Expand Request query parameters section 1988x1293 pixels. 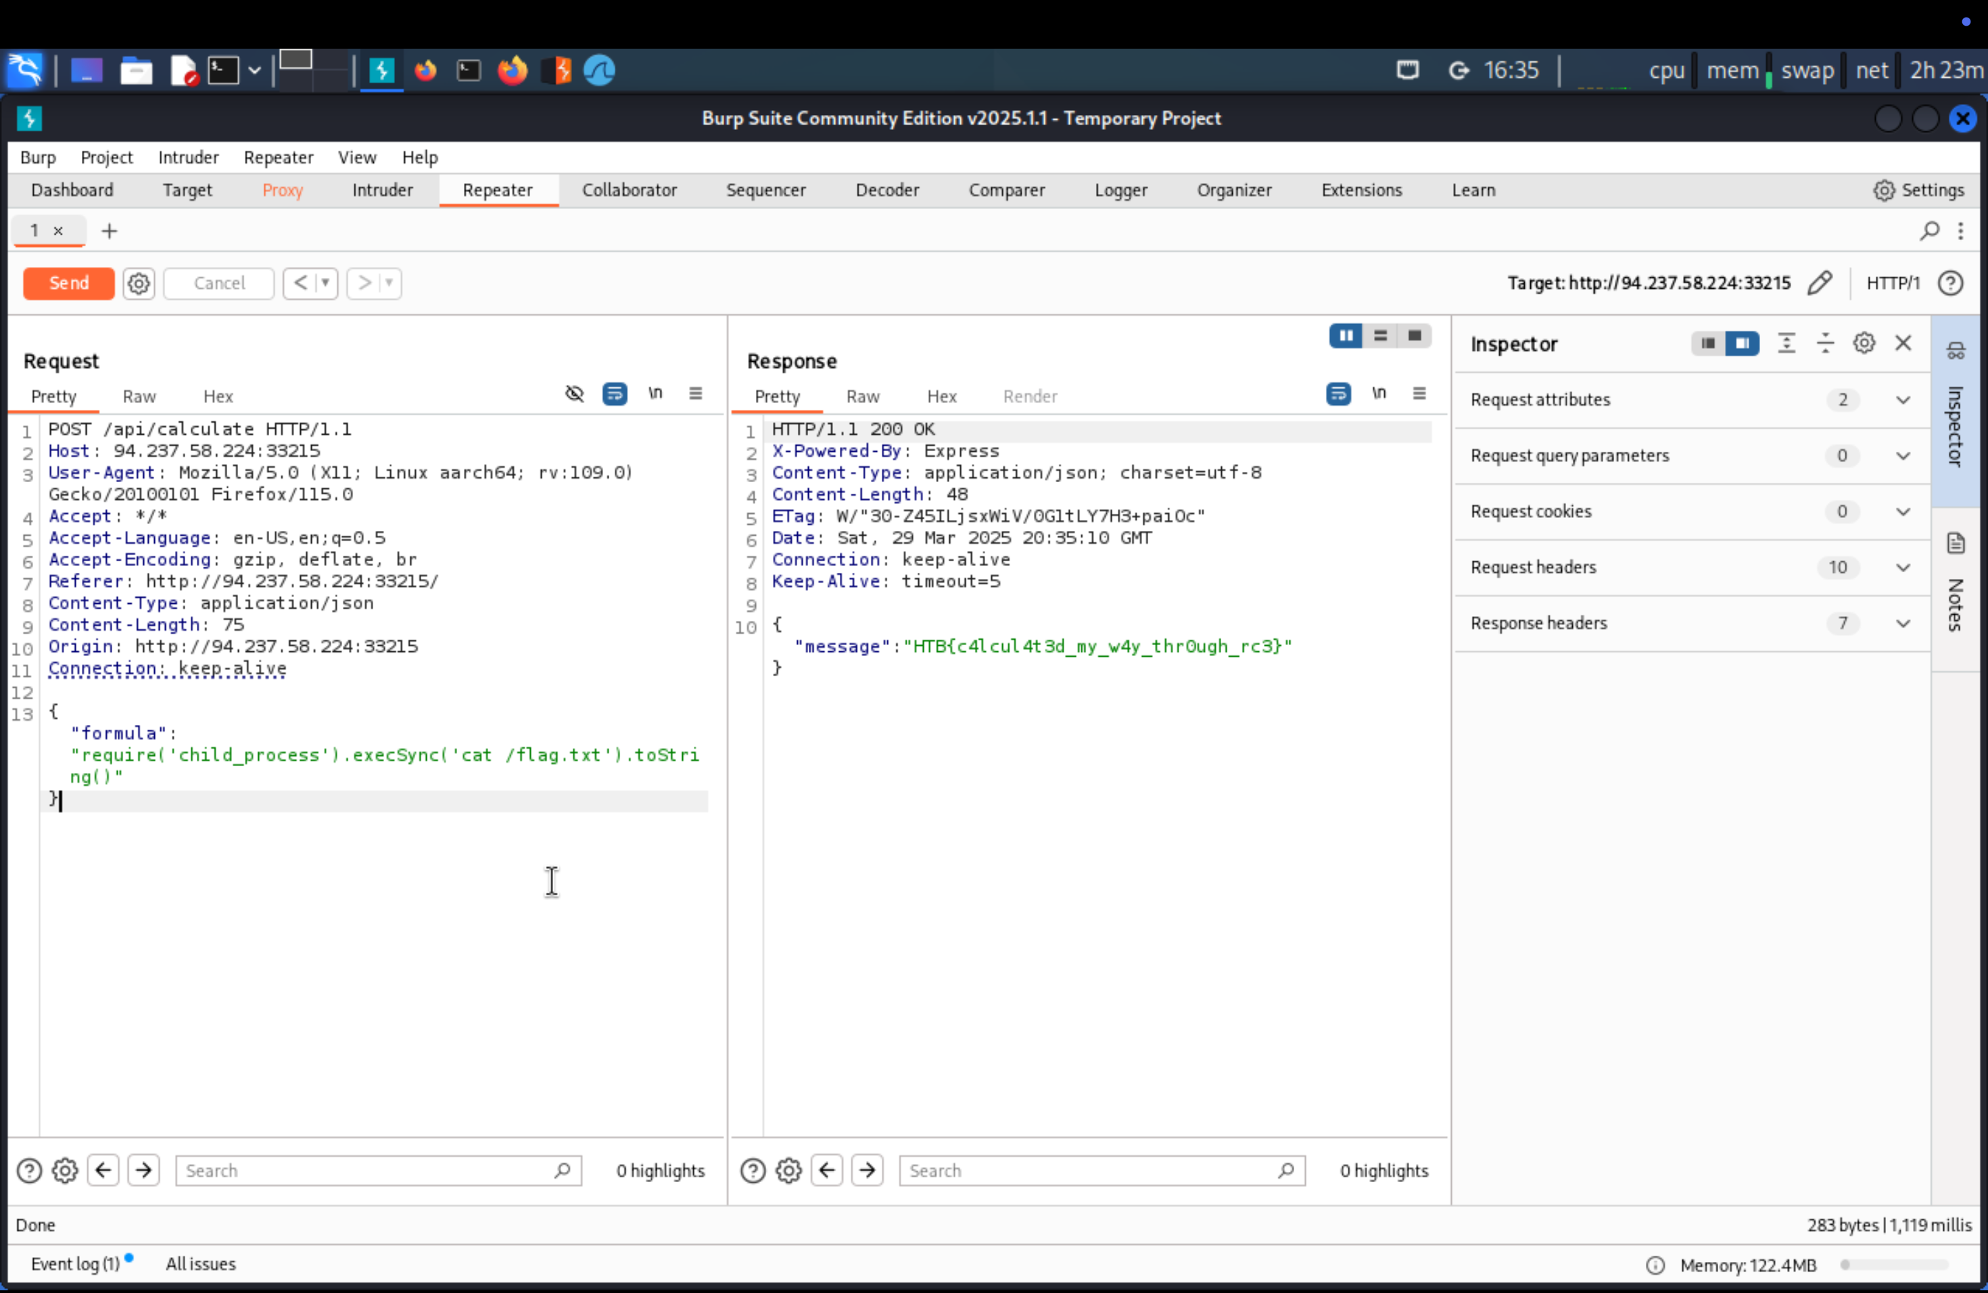(x=1691, y=456)
